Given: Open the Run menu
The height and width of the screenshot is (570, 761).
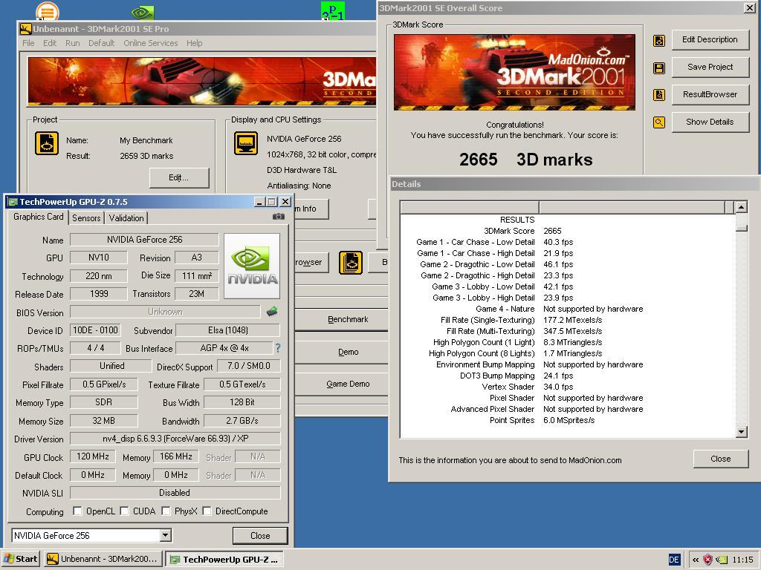Looking at the screenshot, I should [x=72, y=43].
